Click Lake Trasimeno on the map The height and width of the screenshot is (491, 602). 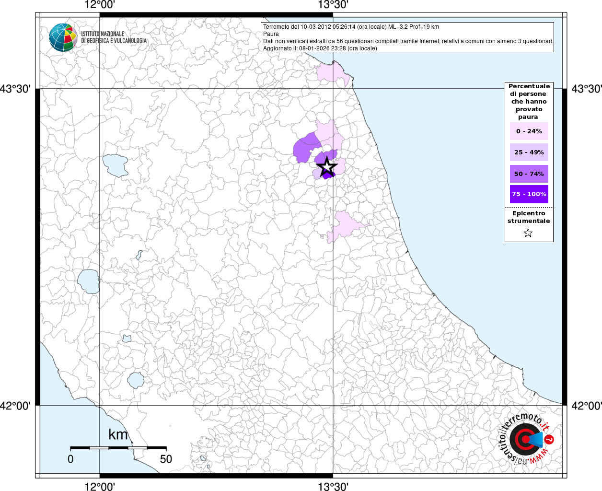coord(115,165)
